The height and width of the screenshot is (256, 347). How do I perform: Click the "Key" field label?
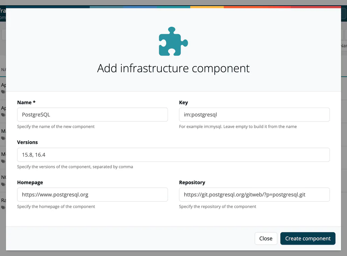pyautogui.click(x=184, y=102)
